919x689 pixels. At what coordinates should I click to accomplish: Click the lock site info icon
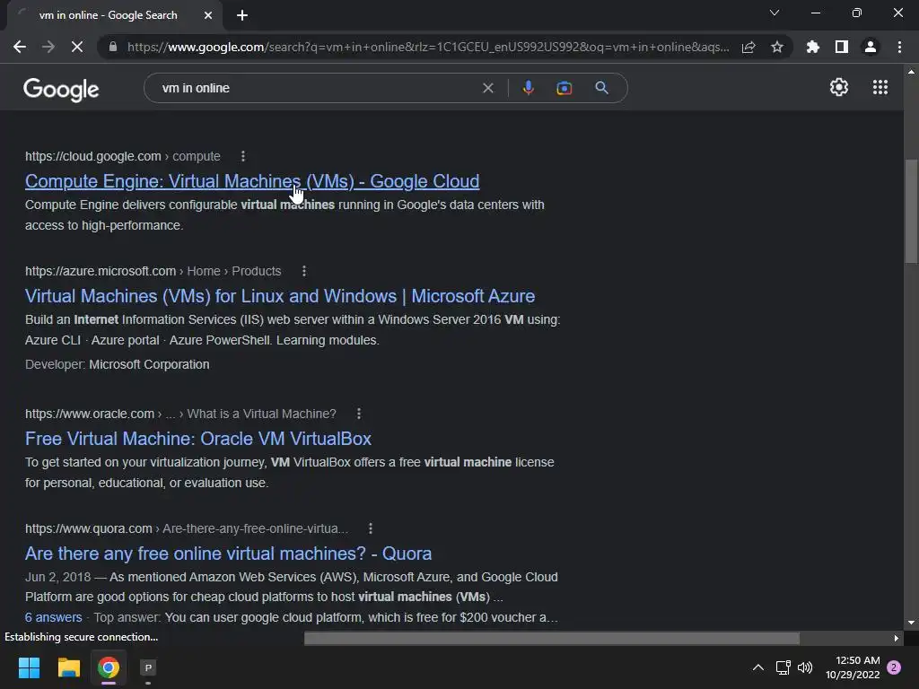coord(113,47)
